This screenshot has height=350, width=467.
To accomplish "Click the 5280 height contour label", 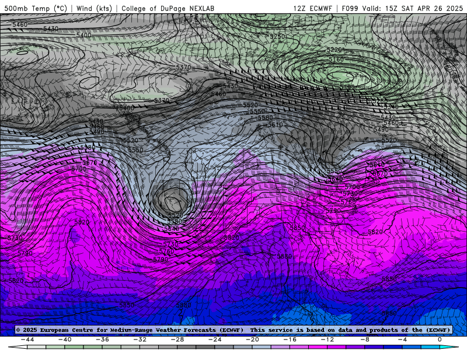I will click(x=380, y=101).
